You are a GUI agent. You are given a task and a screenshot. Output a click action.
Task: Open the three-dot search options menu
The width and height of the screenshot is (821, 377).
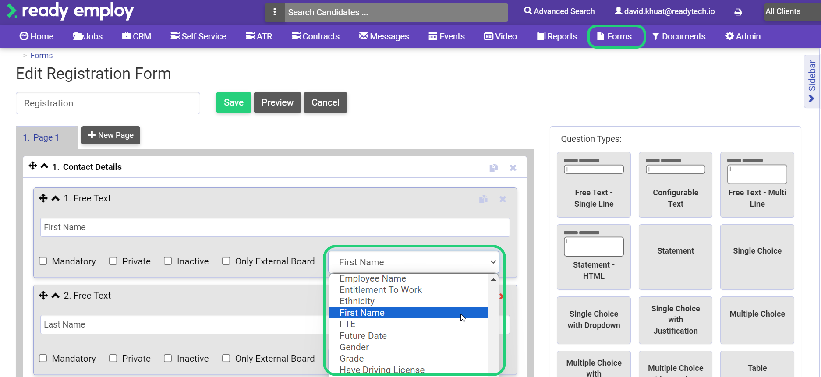[x=275, y=12]
